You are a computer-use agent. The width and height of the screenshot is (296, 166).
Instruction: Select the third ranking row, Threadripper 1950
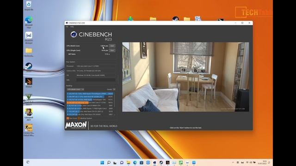click(x=90, y=100)
